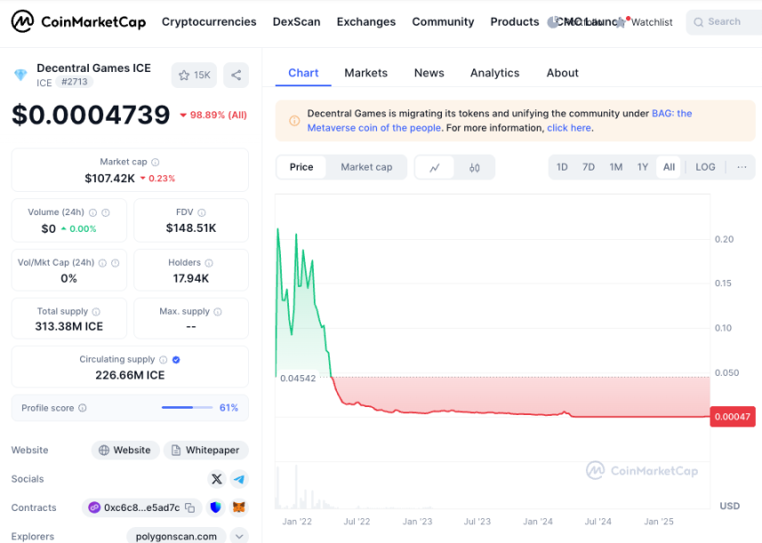Screen dimensions: 762x543
Task: Click the share icon button
Action: click(236, 76)
